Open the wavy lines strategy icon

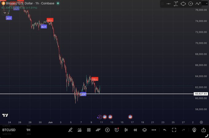tap(98, 130)
